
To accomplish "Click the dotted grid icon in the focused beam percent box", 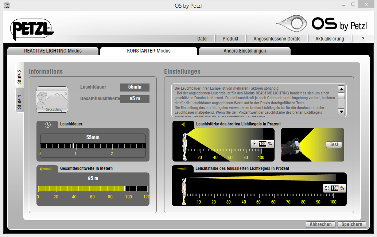I will pyautogui.click(x=327, y=188).
